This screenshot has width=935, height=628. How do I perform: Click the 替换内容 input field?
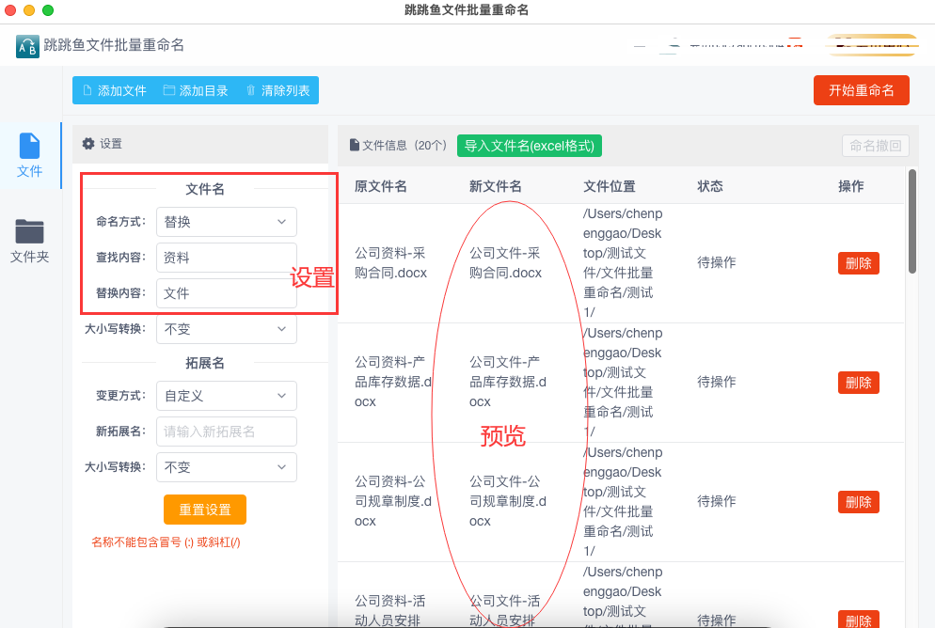227,293
